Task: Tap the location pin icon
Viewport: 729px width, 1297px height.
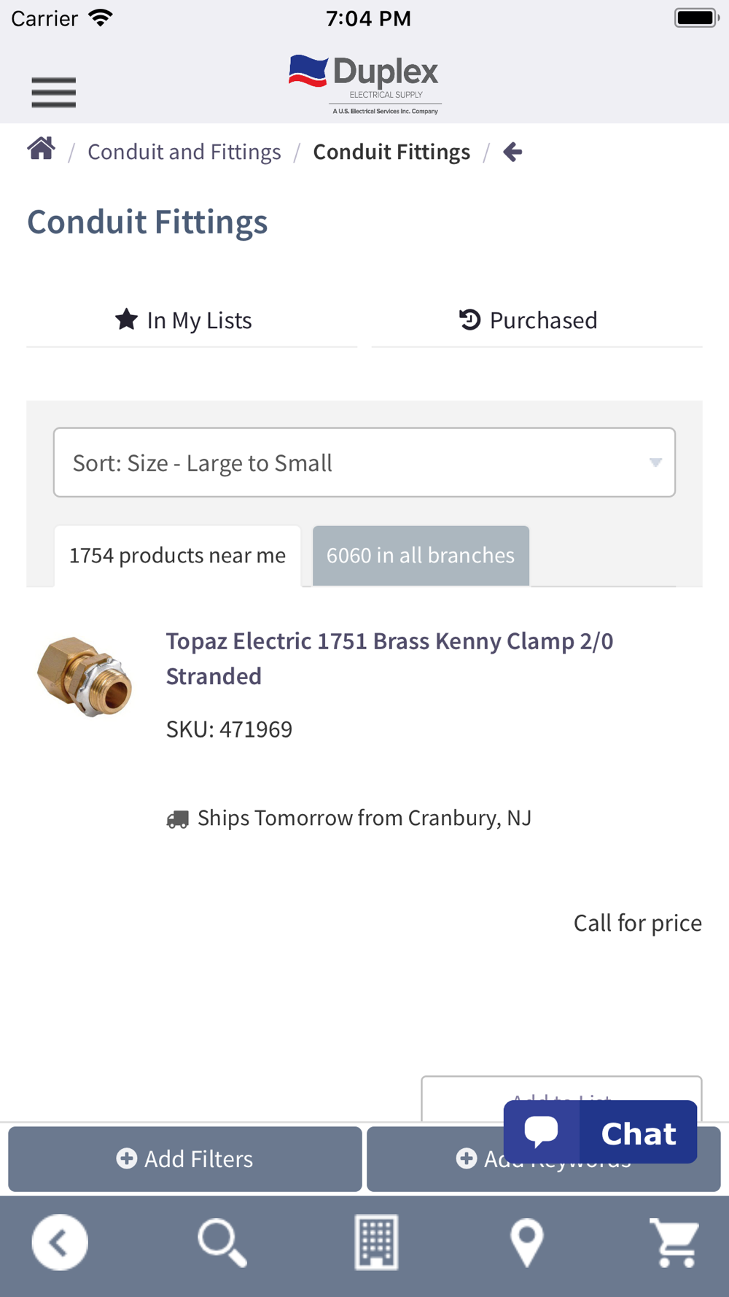Action: point(527,1242)
